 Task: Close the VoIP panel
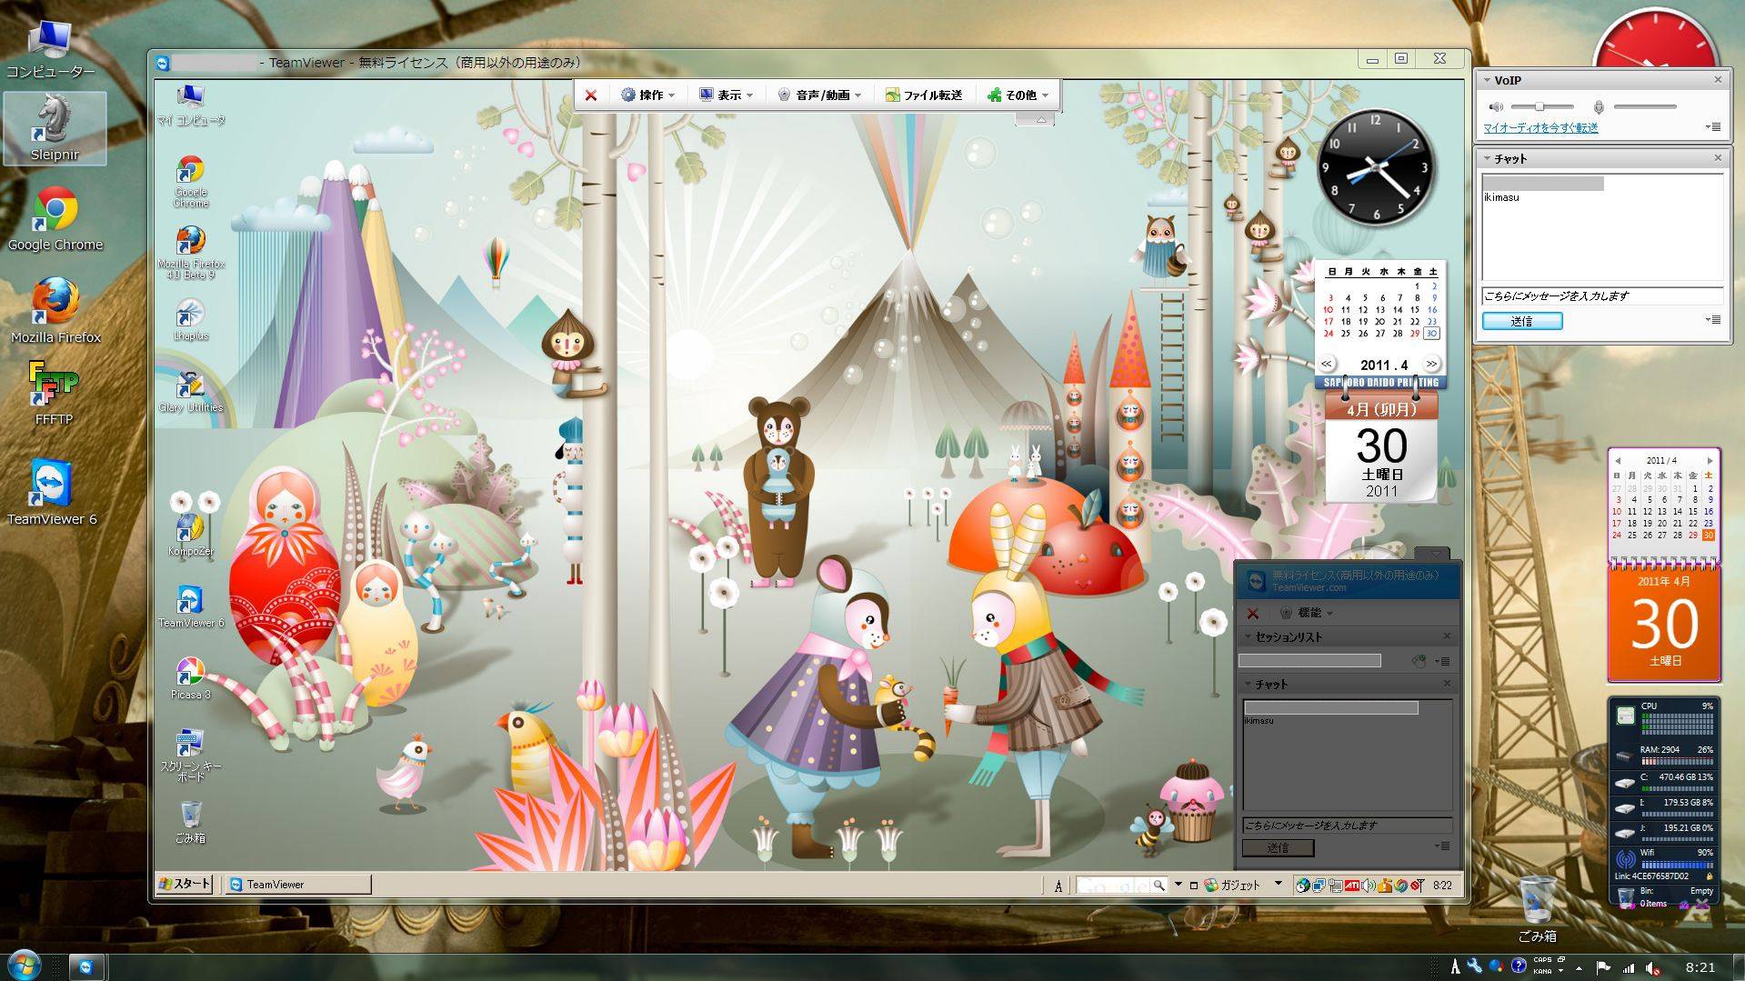[1718, 80]
